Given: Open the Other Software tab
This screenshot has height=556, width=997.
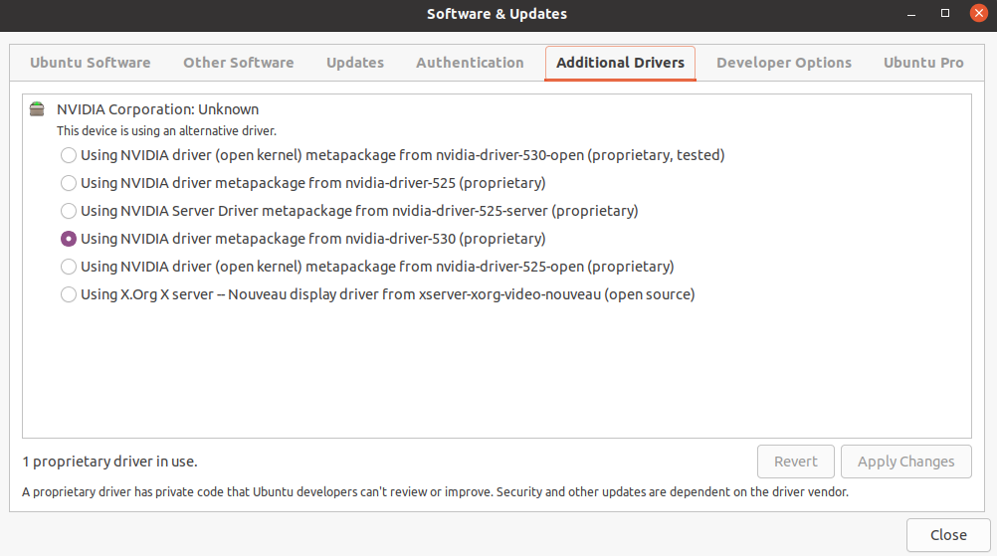Looking at the screenshot, I should (x=239, y=63).
